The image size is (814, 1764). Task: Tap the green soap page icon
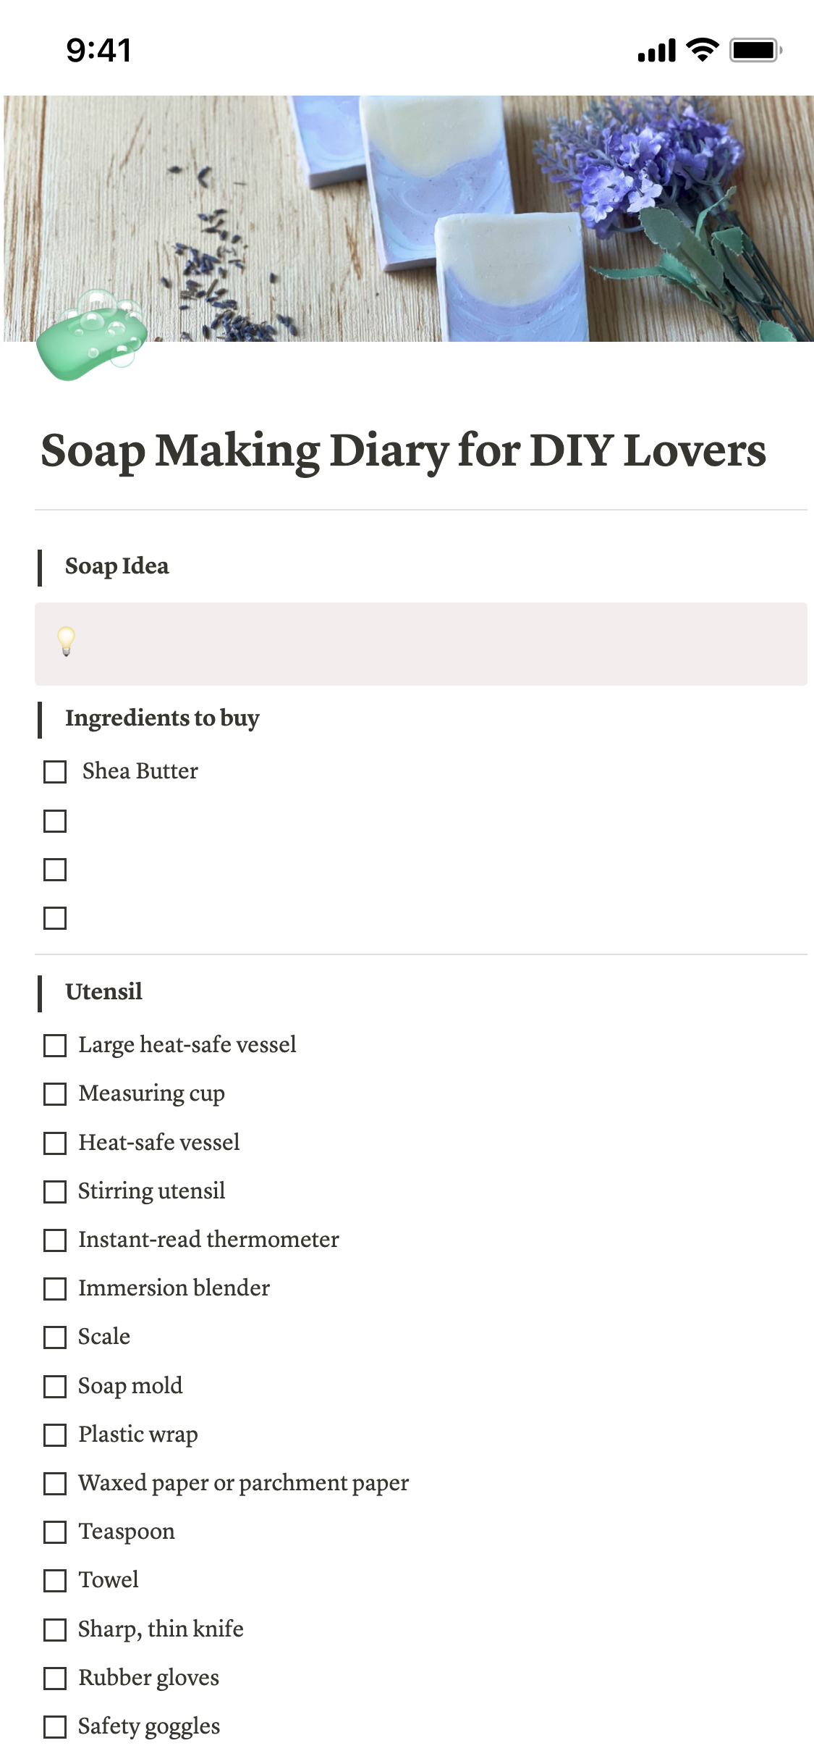(x=92, y=337)
